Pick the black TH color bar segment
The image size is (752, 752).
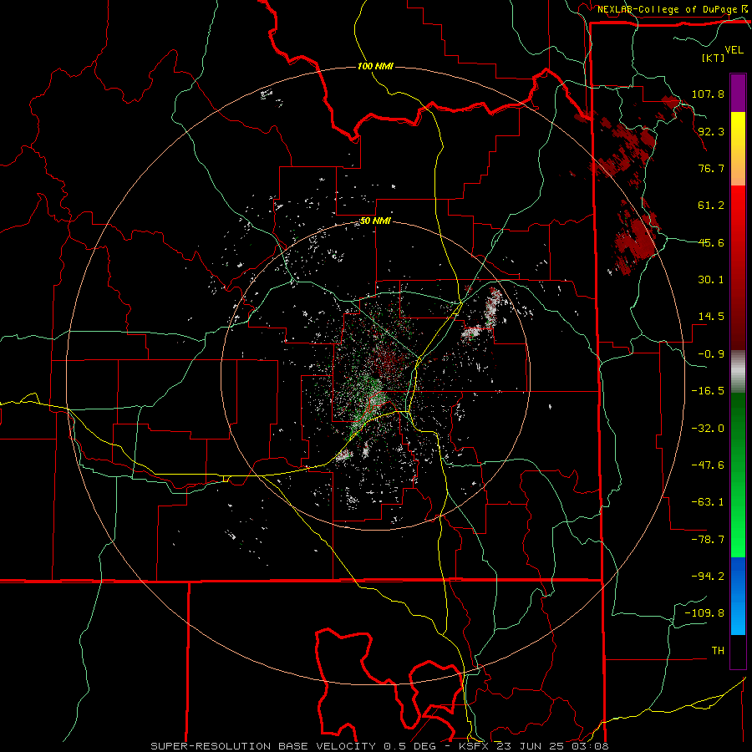[738, 652]
